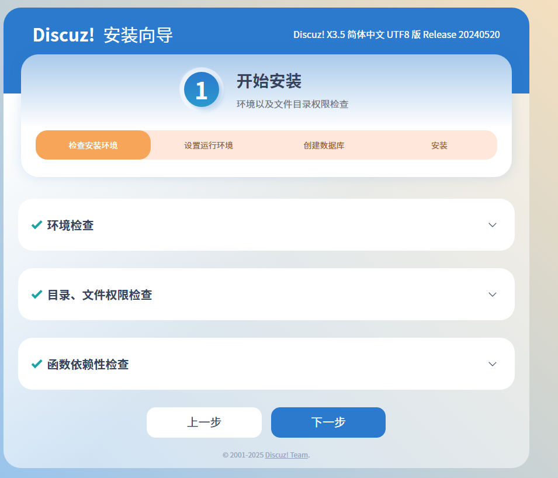Select the 设置运行环境 step tab

tap(209, 146)
